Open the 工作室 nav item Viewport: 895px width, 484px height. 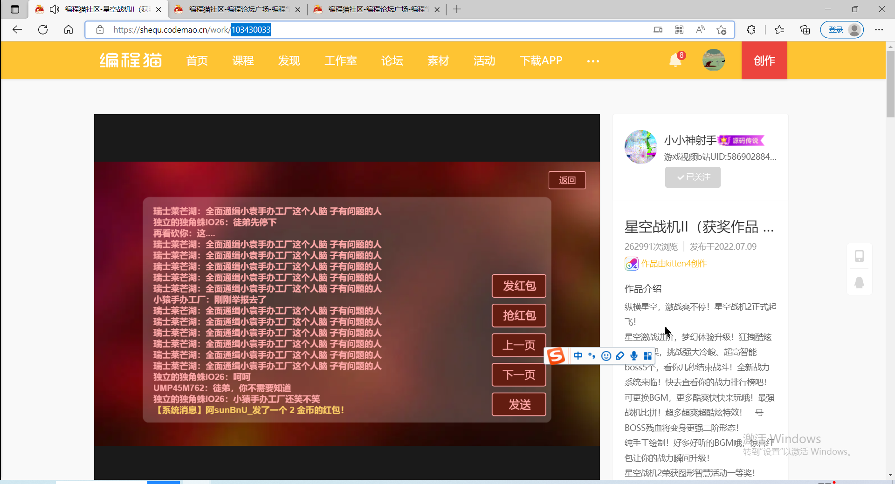(x=341, y=61)
